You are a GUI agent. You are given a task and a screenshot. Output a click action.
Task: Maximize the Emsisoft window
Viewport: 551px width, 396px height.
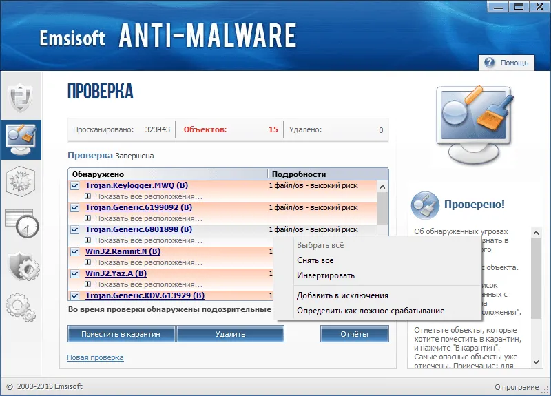pos(519,6)
